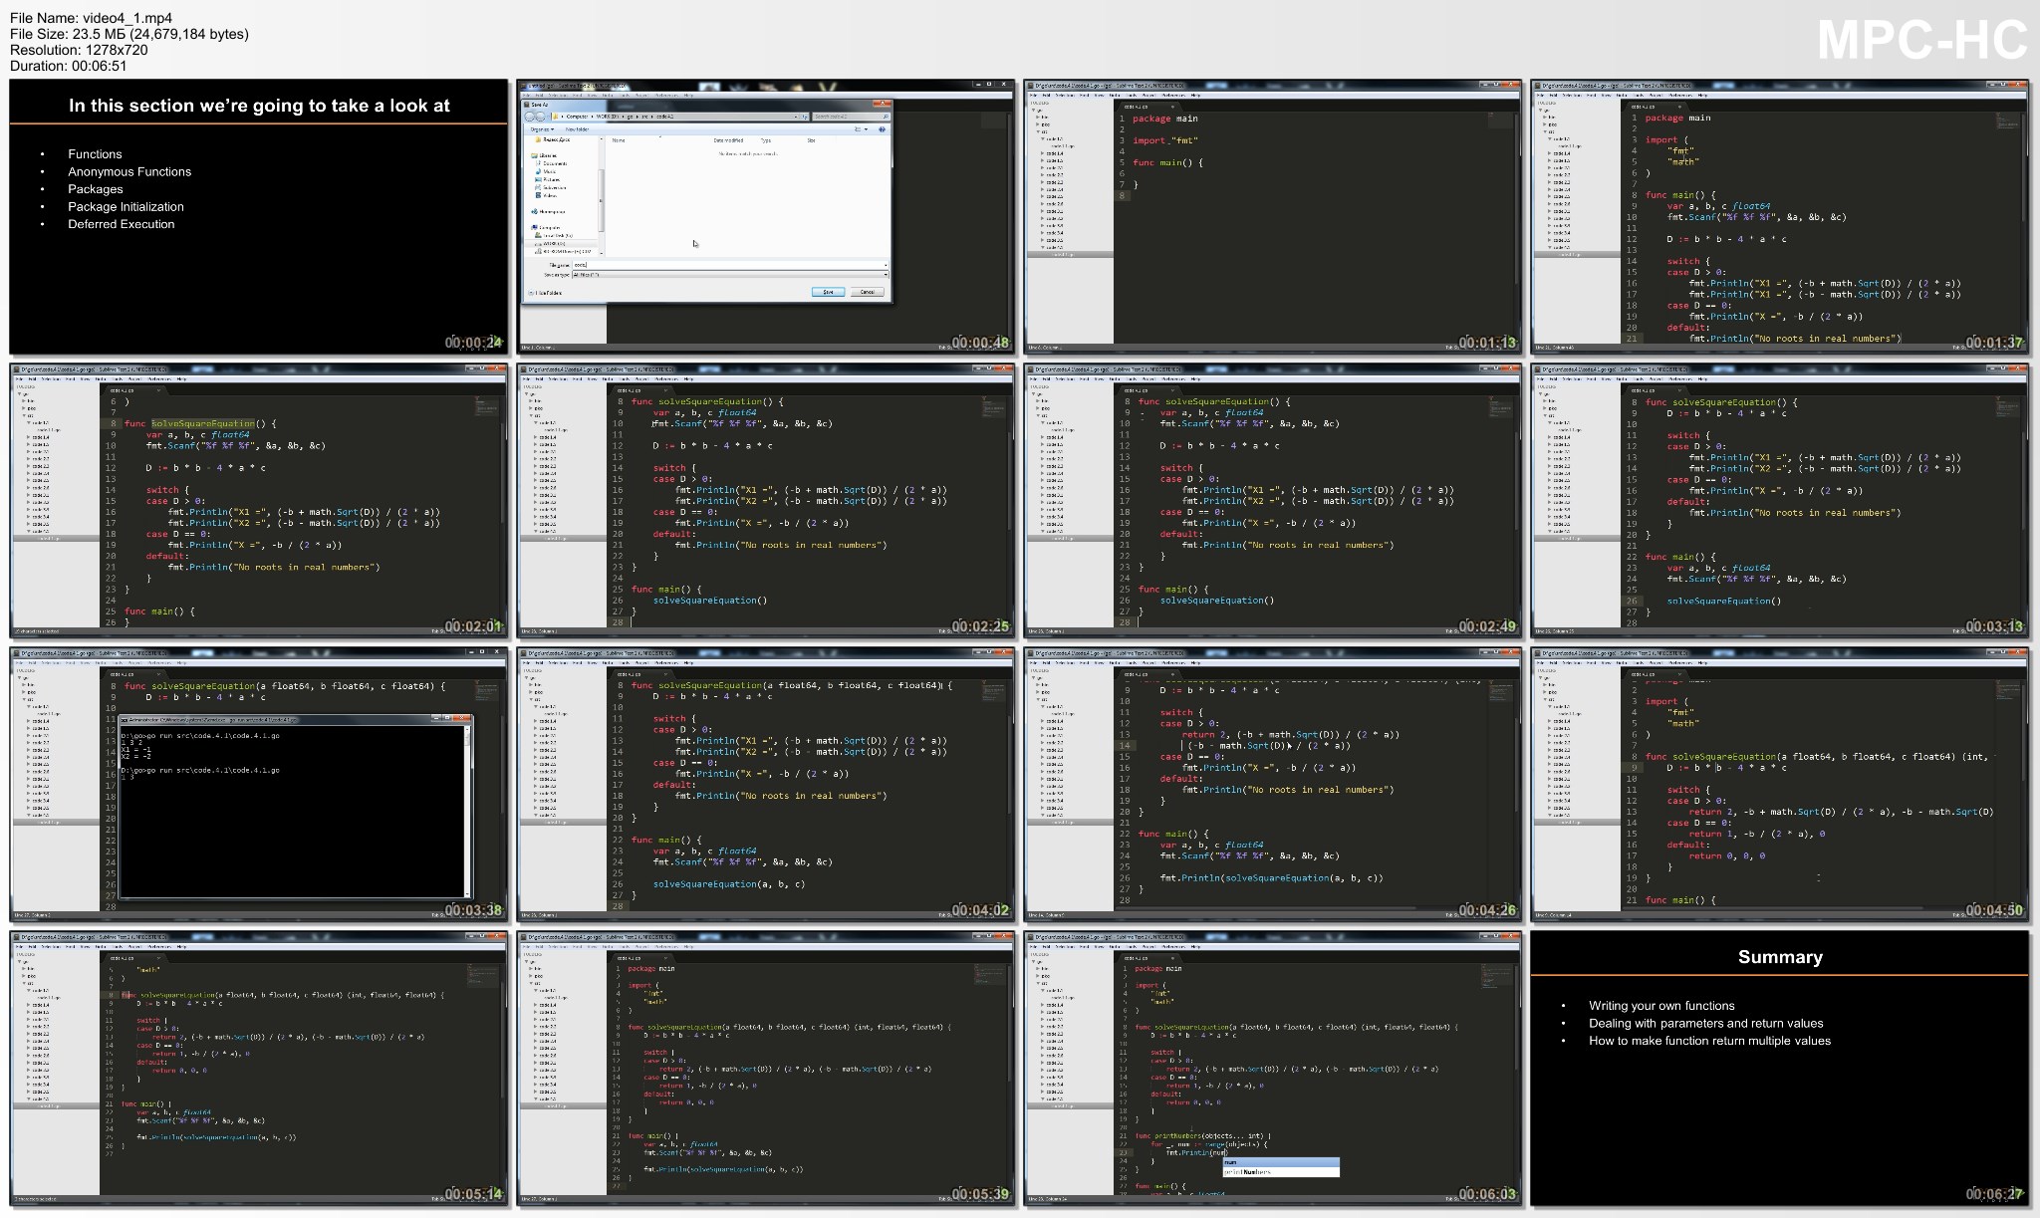Open the thumbnail frame at 00:06:03

1272,1069
